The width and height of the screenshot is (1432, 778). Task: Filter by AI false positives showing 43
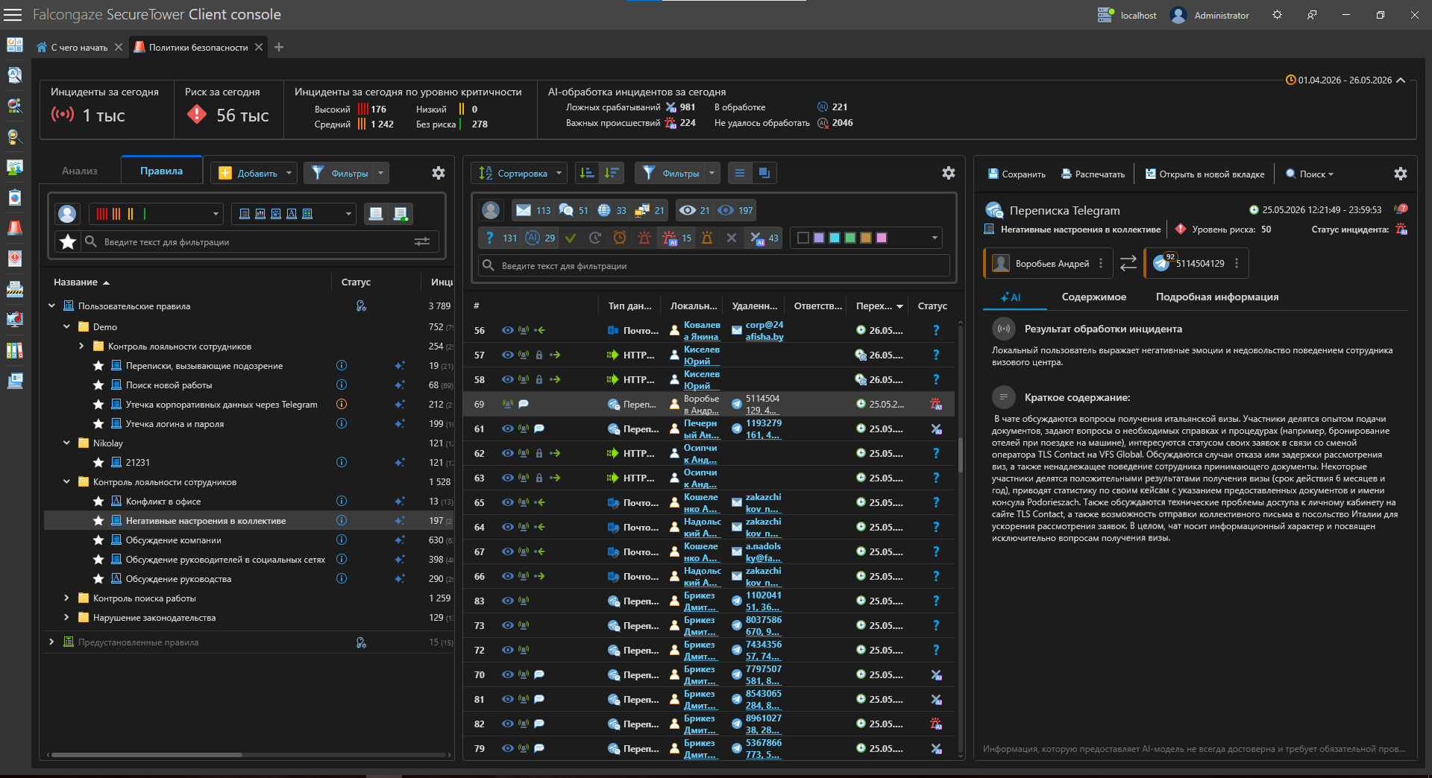click(x=764, y=238)
